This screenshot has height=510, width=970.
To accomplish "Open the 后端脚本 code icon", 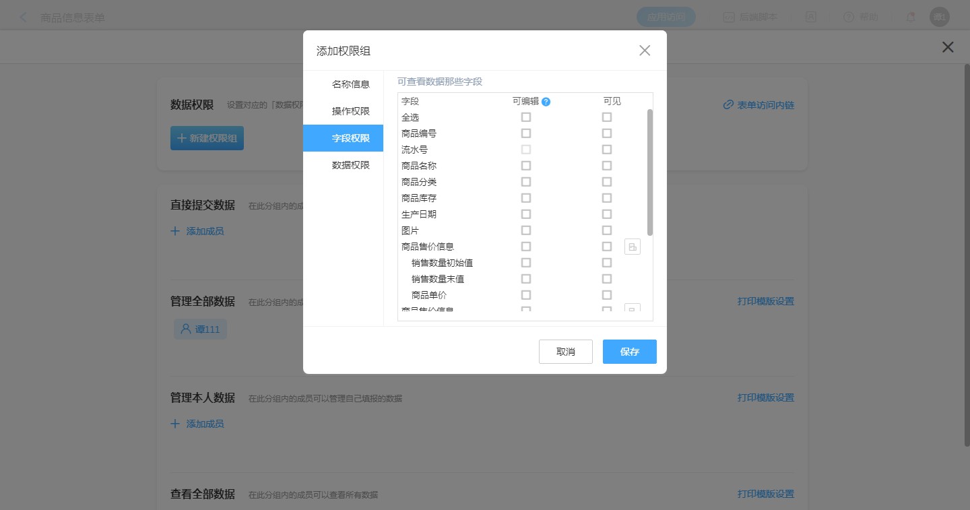I will (x=729, y=18).
